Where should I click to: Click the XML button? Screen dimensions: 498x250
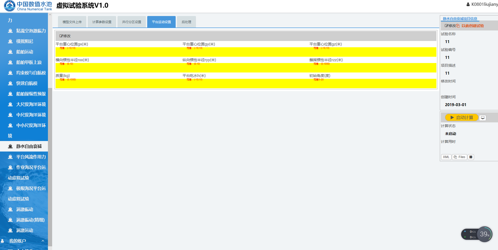pyautogui.click(x=446, y=157)
